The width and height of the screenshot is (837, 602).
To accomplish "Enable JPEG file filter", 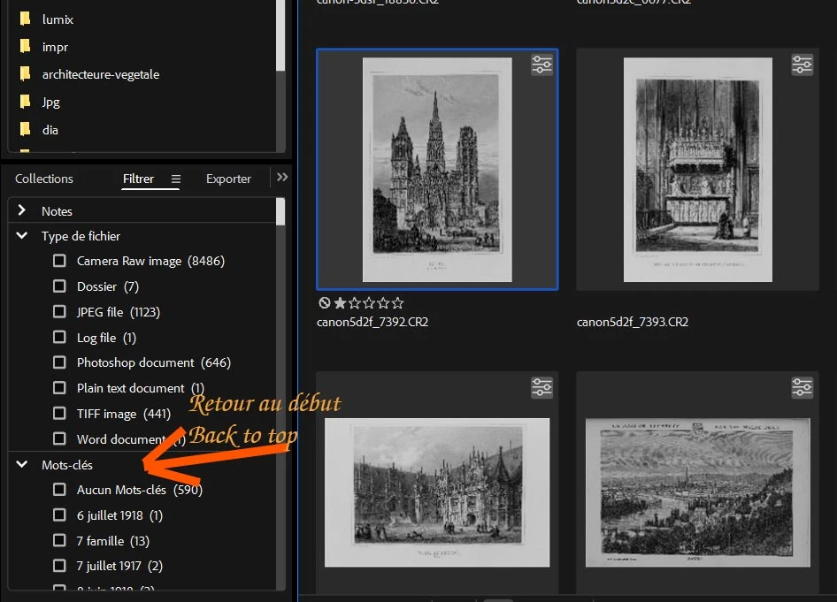I will click(x=59, y=311).
